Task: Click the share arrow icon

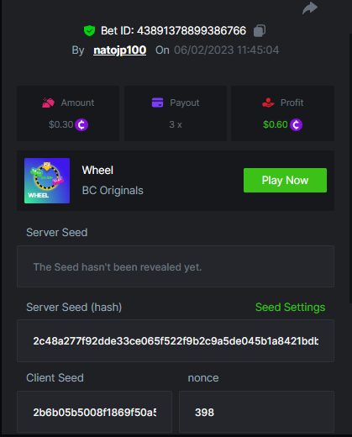Action: 310,8
